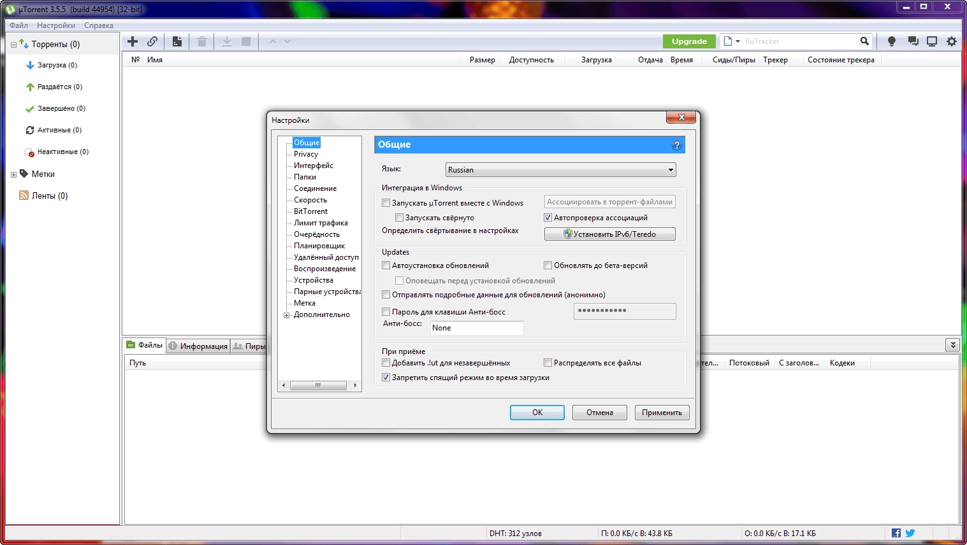Select Раздаётся (0) with green arrow icon
The height and width of the screenshot is (545, 967).
point(54,87)
